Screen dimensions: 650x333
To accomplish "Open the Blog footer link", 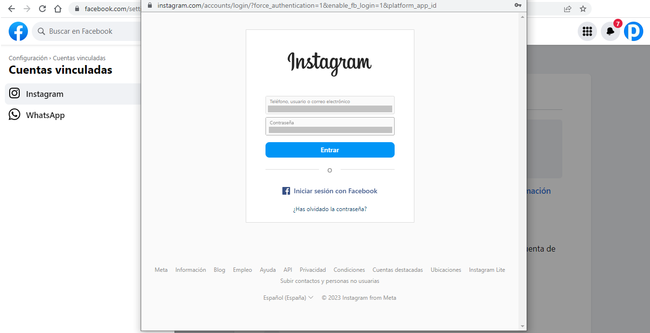I will click(220, 270).
